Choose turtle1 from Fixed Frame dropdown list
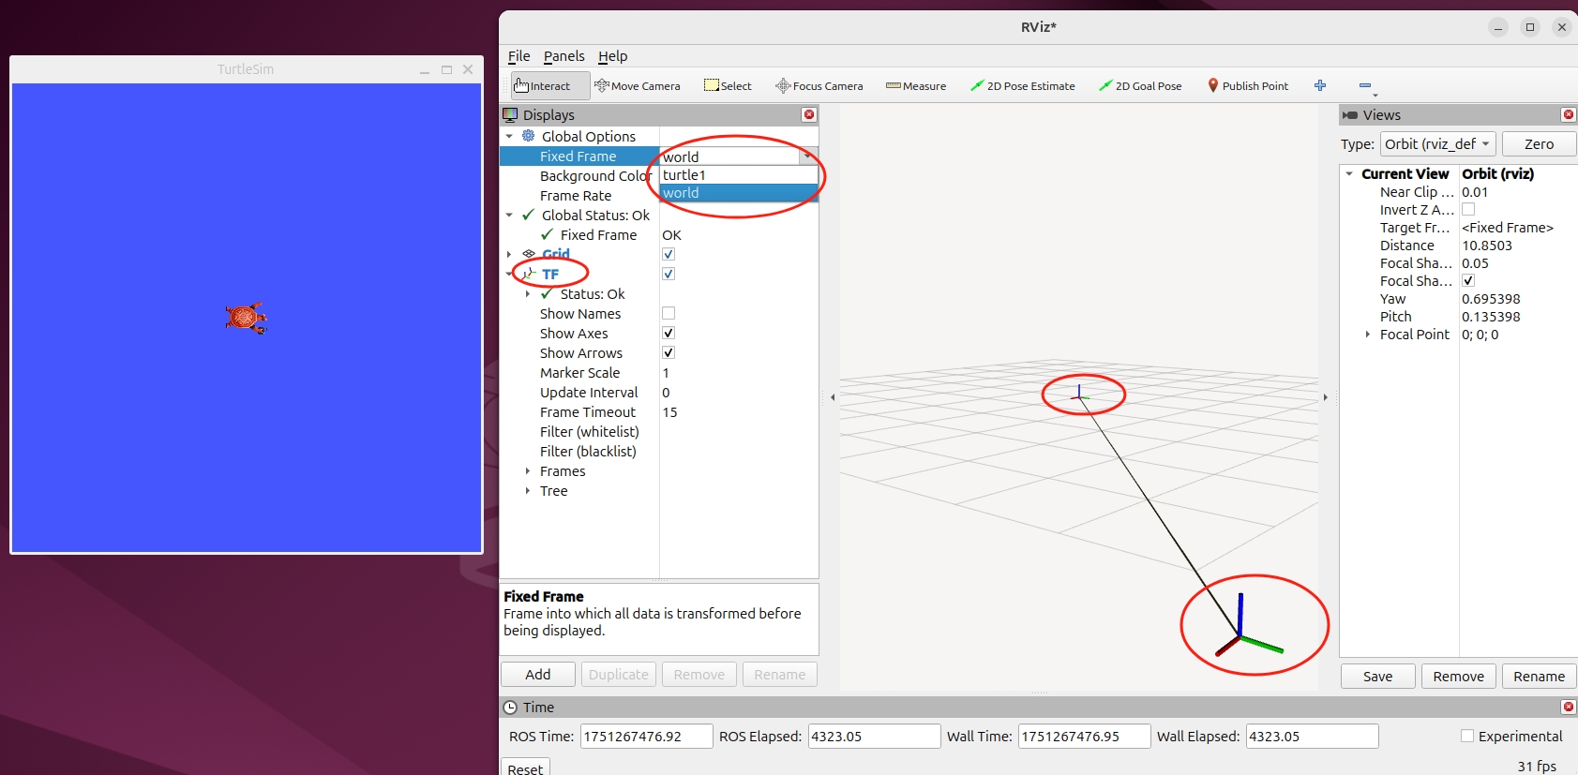 point(684,175)
